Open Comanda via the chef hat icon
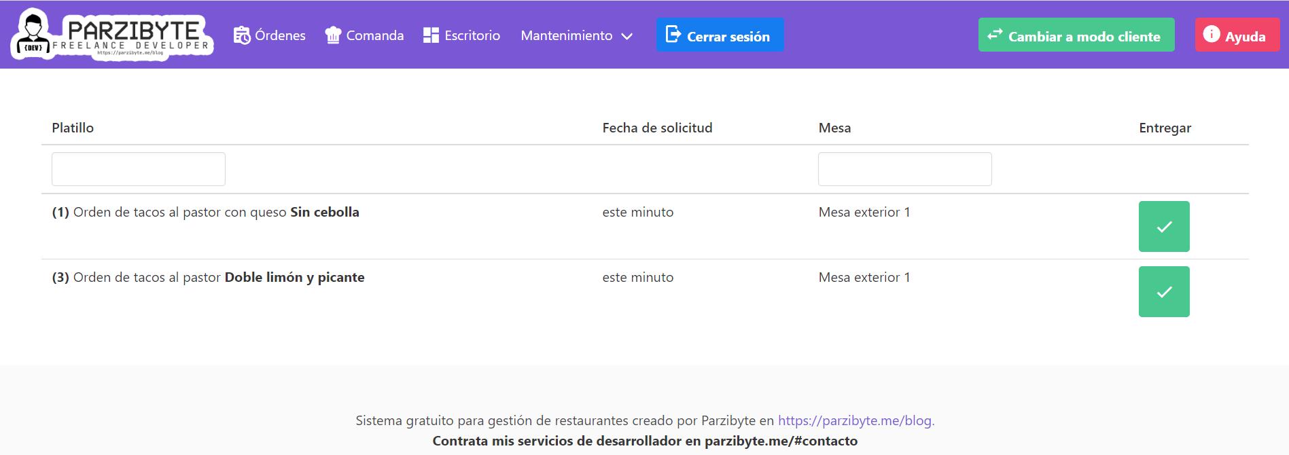Image resolution: width=1289 pixels, height=455 pixels. coord(333,35)
